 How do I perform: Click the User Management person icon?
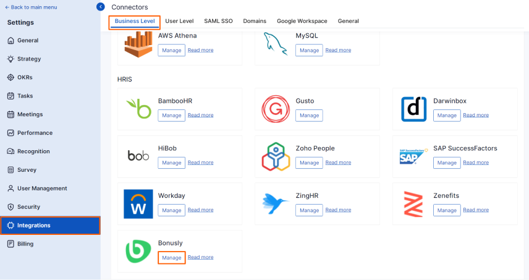pyautogui.click(x=11, y=189)
